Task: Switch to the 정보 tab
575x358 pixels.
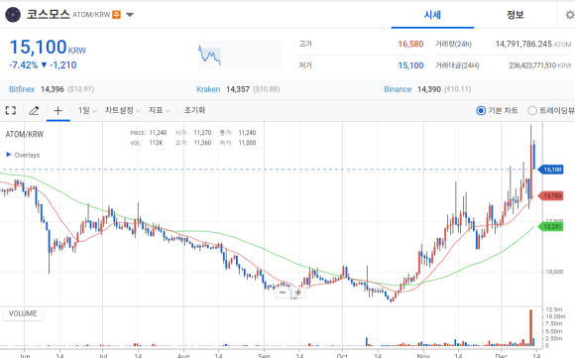Action: tap(516, 15)
